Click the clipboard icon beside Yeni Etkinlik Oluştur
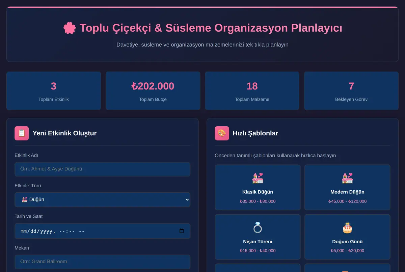The image size is (405, 272). [x=22, y=133]
